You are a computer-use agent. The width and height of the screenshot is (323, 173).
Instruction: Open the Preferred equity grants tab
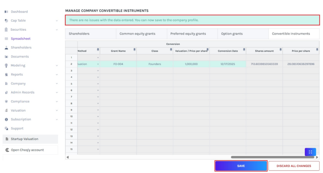coord(188,34)
